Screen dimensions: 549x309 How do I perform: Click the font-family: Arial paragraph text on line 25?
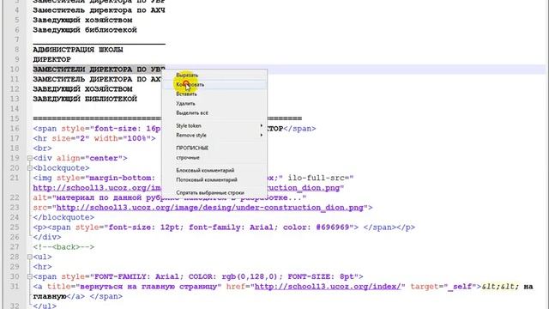231,227
